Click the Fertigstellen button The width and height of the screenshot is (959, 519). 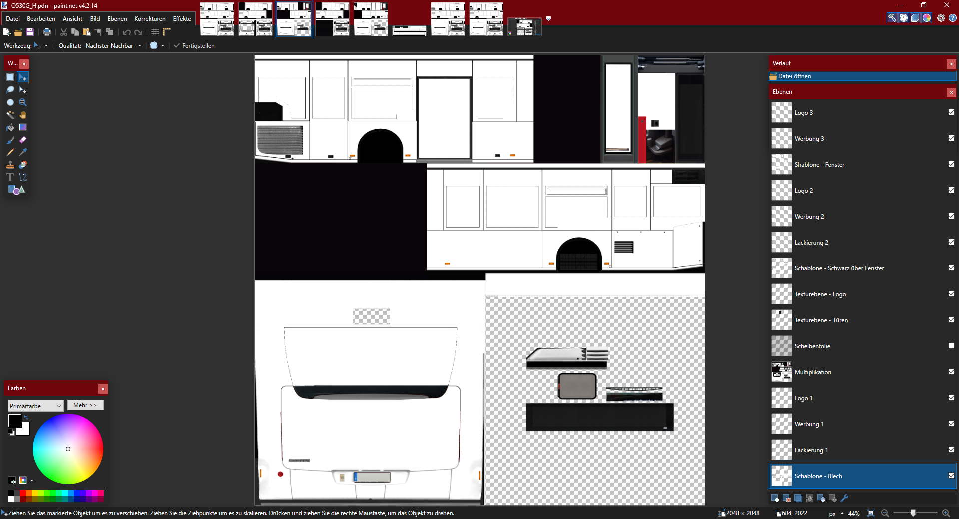point(194,46)
